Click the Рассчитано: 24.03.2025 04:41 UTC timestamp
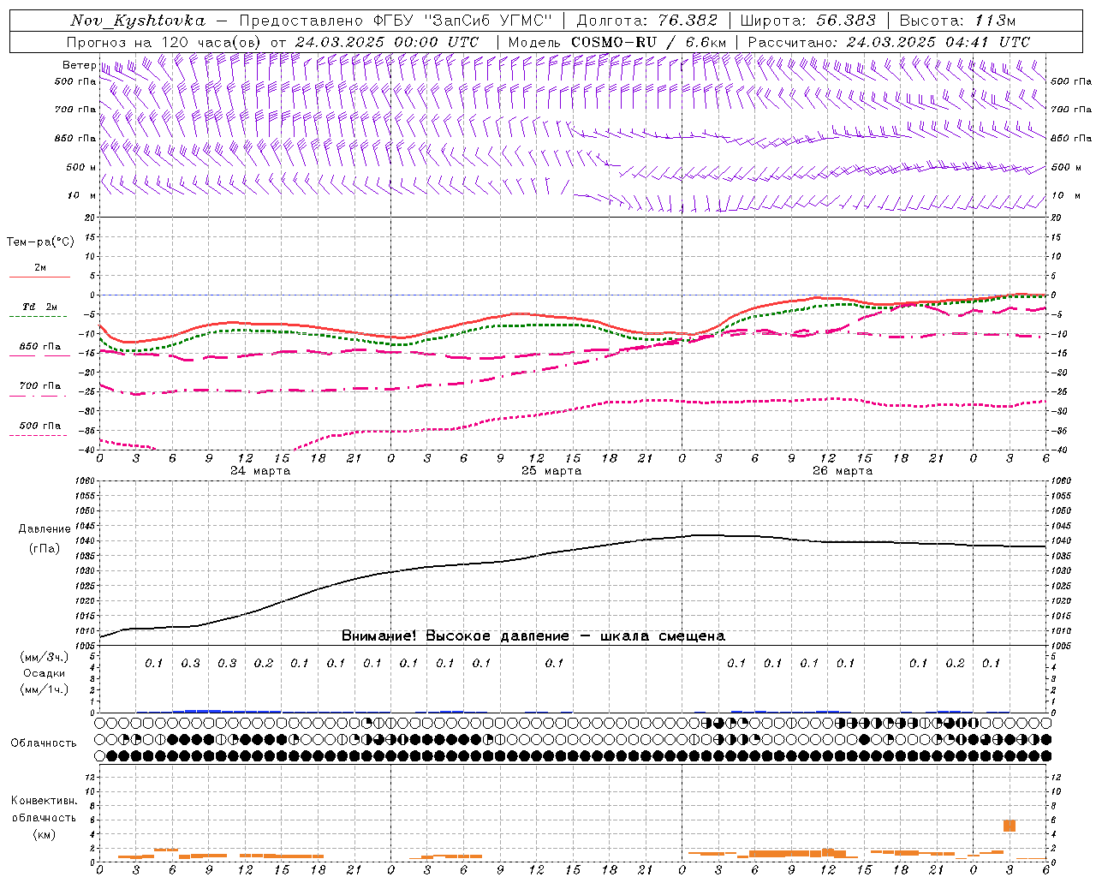Image resolution: width=1096 pixels, height=877 pixels. (x=889, y=42)
